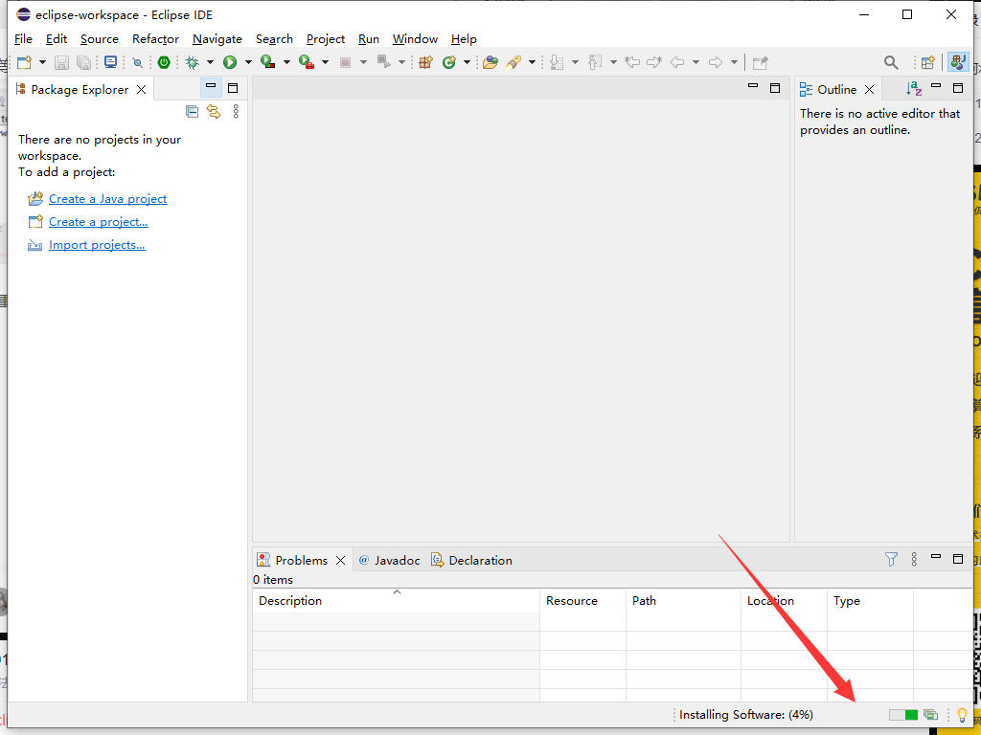
Task: Toggle Link with Editor in Package Explorer
Action: [214, 112]
